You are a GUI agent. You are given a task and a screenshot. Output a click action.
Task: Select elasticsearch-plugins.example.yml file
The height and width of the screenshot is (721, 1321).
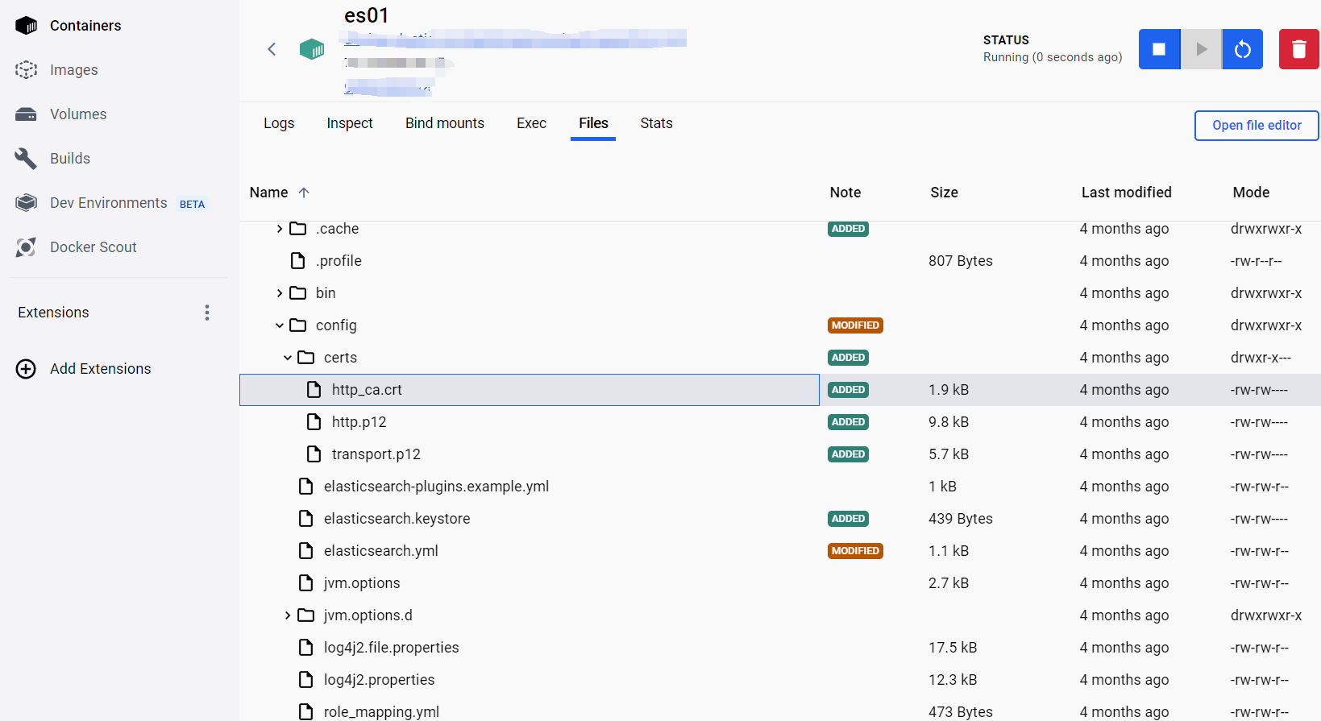pos(437,487)
